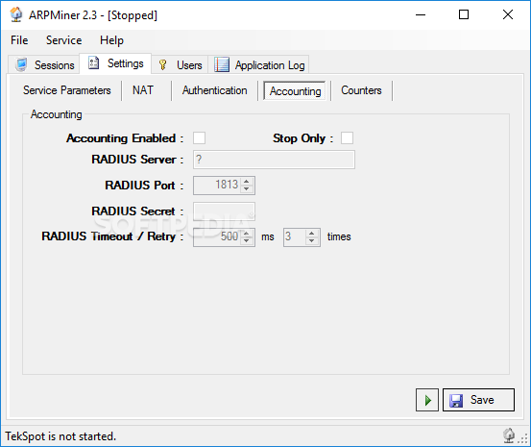531x447 pixels.
Task: Switch to the Sessions tab
Action: [x=44, y=64]
